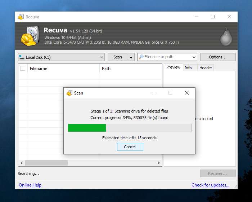
Task: Click the scroll right arrow in file list
Action: click(159, 163)
